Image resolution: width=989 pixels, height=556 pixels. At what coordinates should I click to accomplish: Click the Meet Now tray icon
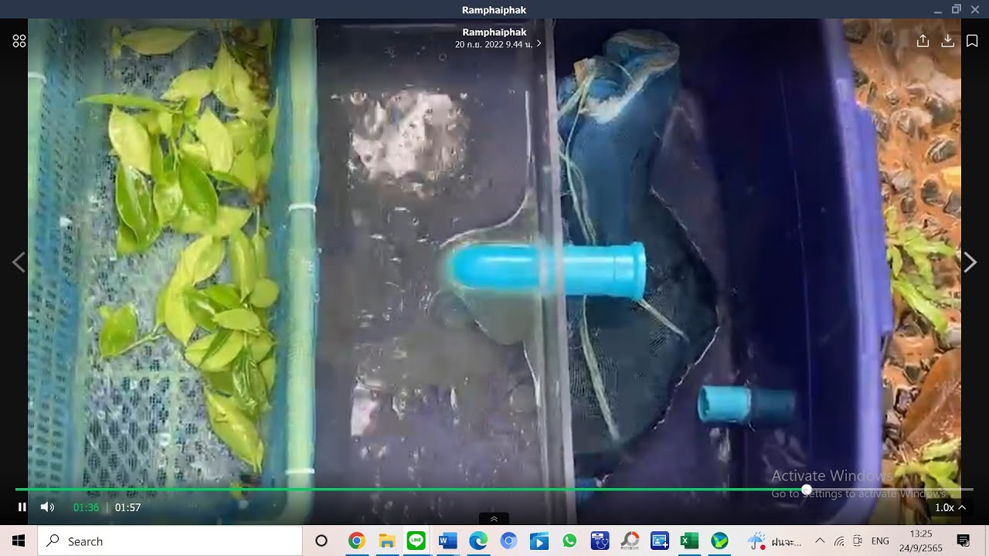coord(858,541)
